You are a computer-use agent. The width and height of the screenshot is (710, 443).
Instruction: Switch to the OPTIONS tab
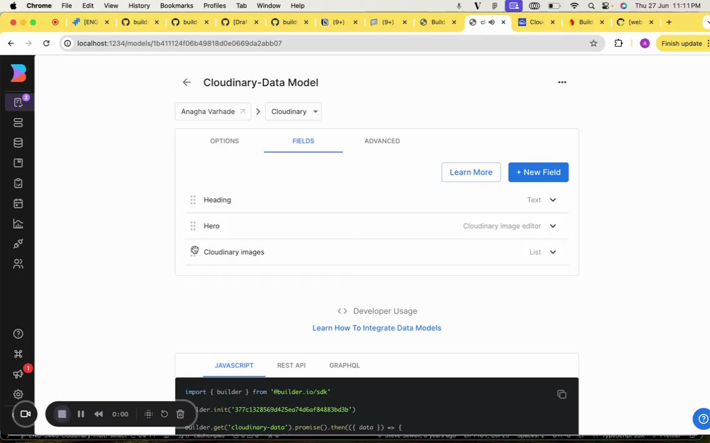pyautogui.click(x=224, y=141)
